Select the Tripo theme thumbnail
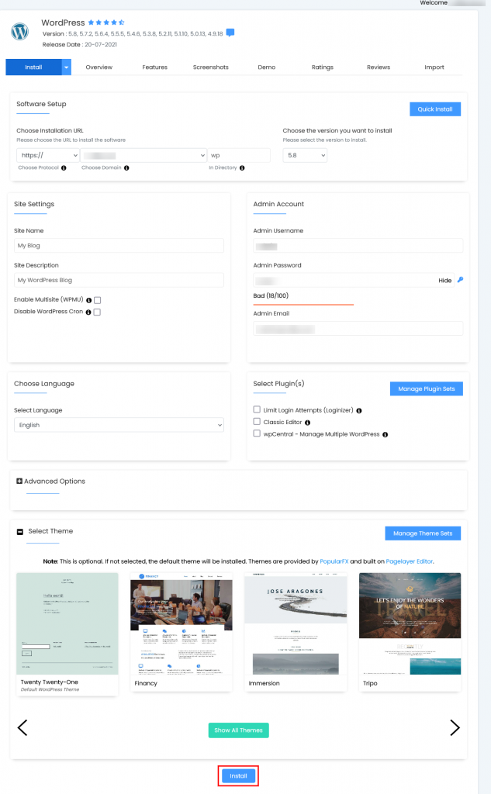 (x=410, y=623)
